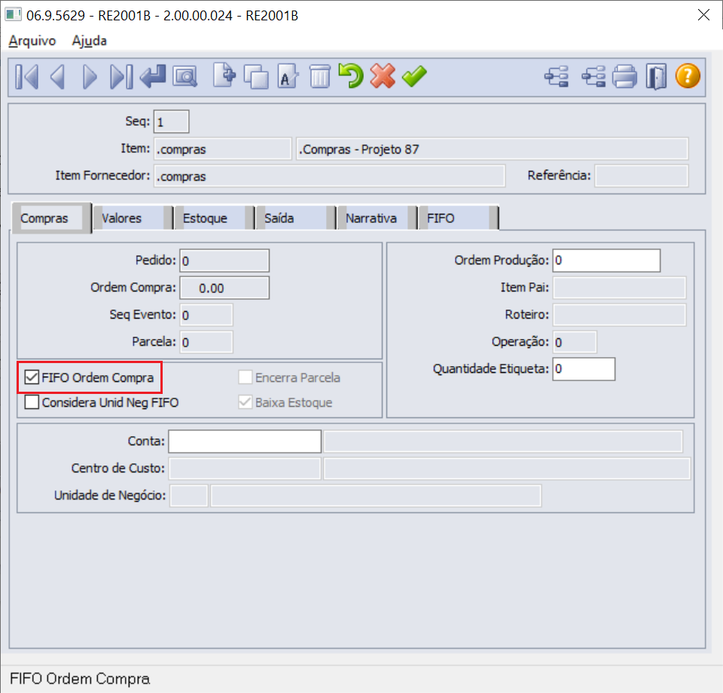723x693 pixels.
Task: Click the Item Pai field
Action: tap(619, 288)
